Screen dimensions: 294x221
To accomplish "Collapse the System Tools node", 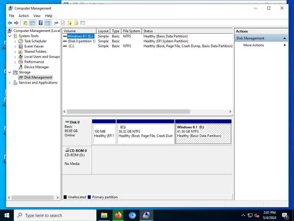I will [9, 36].
